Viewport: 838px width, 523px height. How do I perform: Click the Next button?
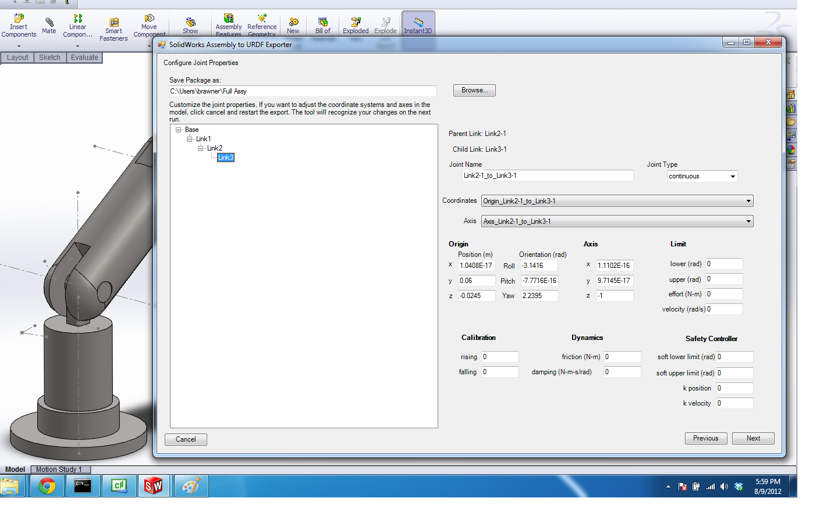(x=752, y=438)
